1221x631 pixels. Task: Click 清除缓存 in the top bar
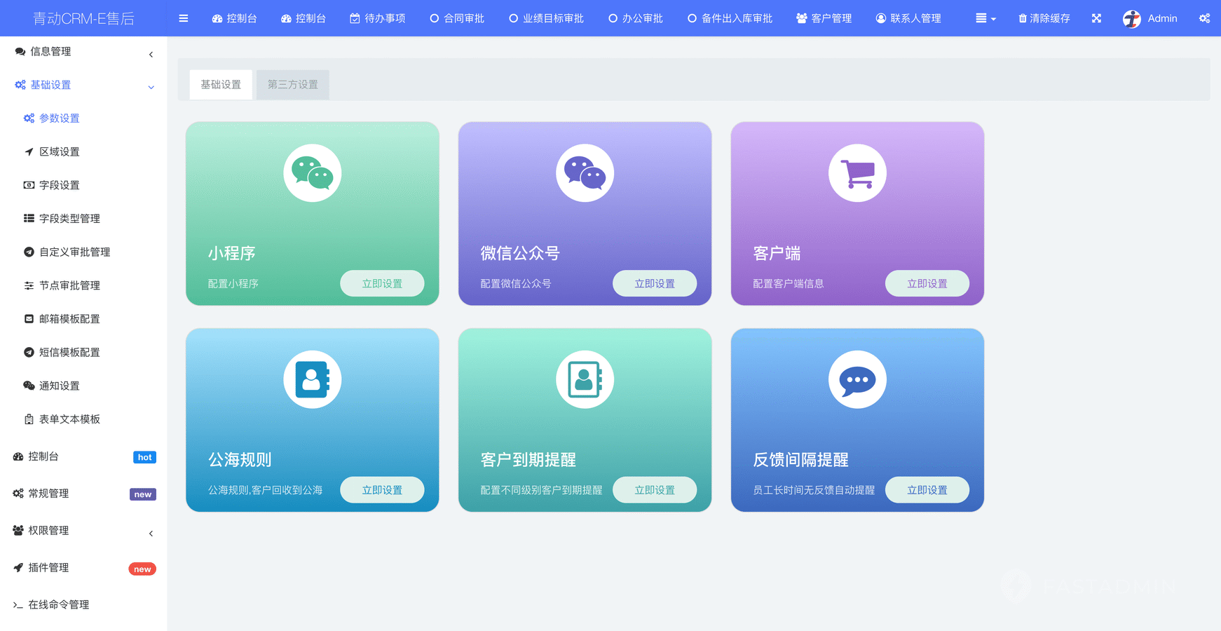[x=1044, y=18]
